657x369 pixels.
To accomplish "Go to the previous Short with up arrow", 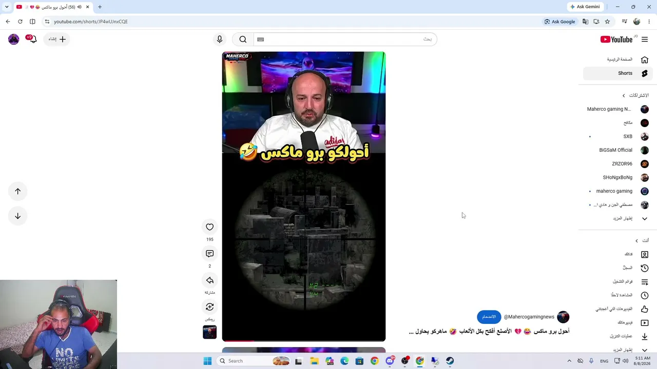I will pos(17,191).
